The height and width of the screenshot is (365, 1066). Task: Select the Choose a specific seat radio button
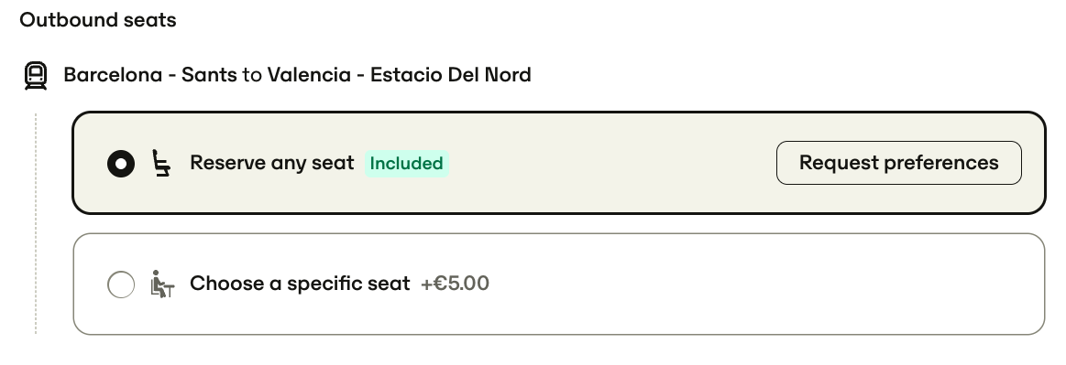[121, 284]
